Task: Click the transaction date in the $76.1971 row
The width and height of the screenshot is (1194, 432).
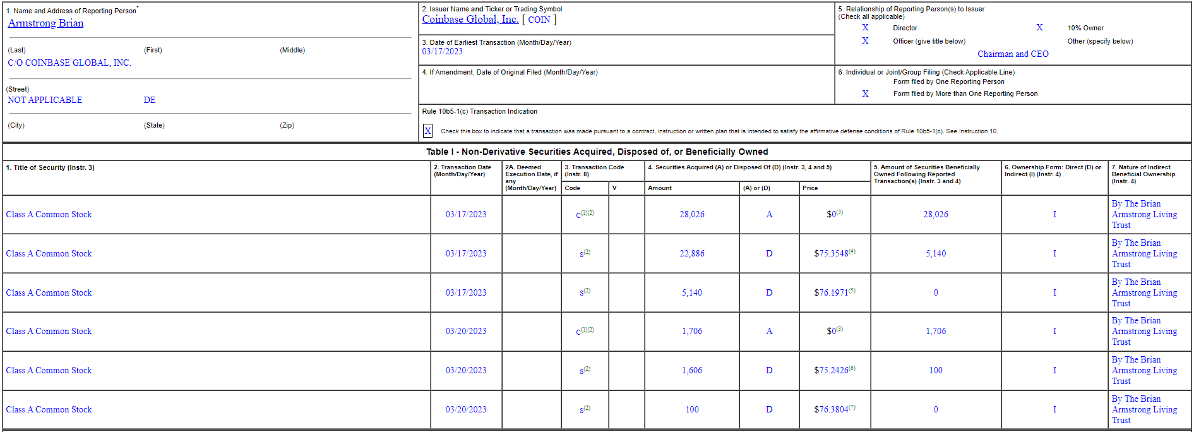Action: click(466, 292)
